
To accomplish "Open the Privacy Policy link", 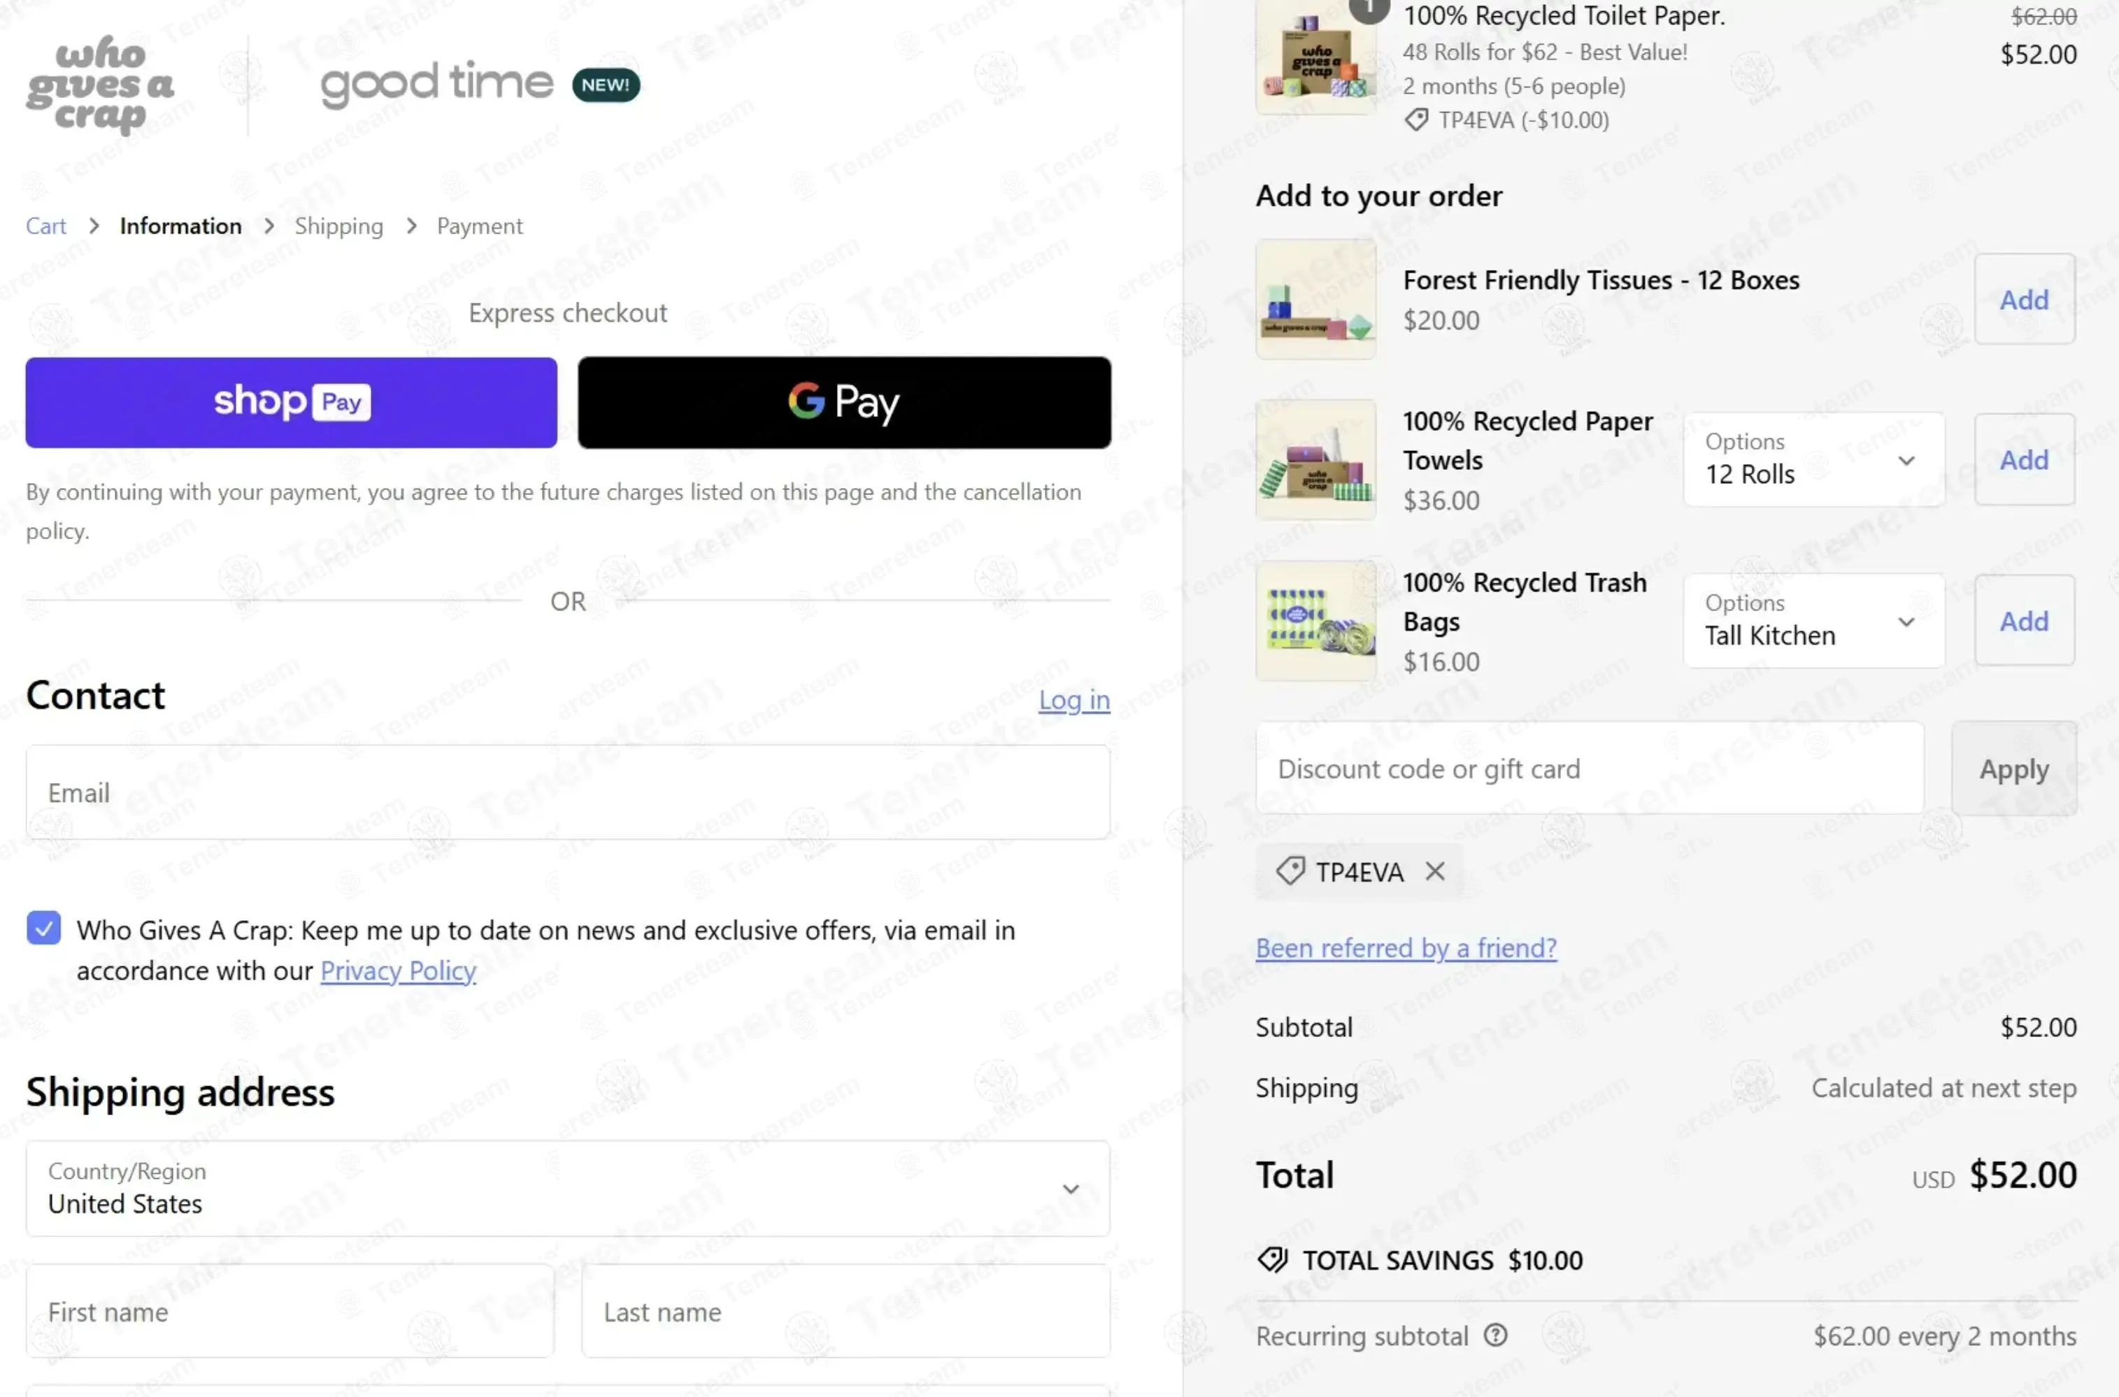I will coord(399,970).
